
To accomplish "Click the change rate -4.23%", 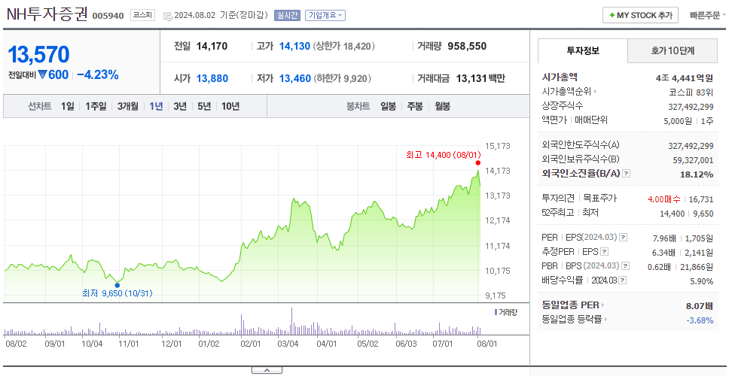I will [98, 74].
